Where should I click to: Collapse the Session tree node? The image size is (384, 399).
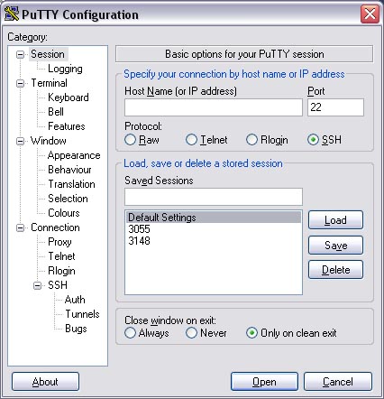pyautogui.click(x=20, y=54)
